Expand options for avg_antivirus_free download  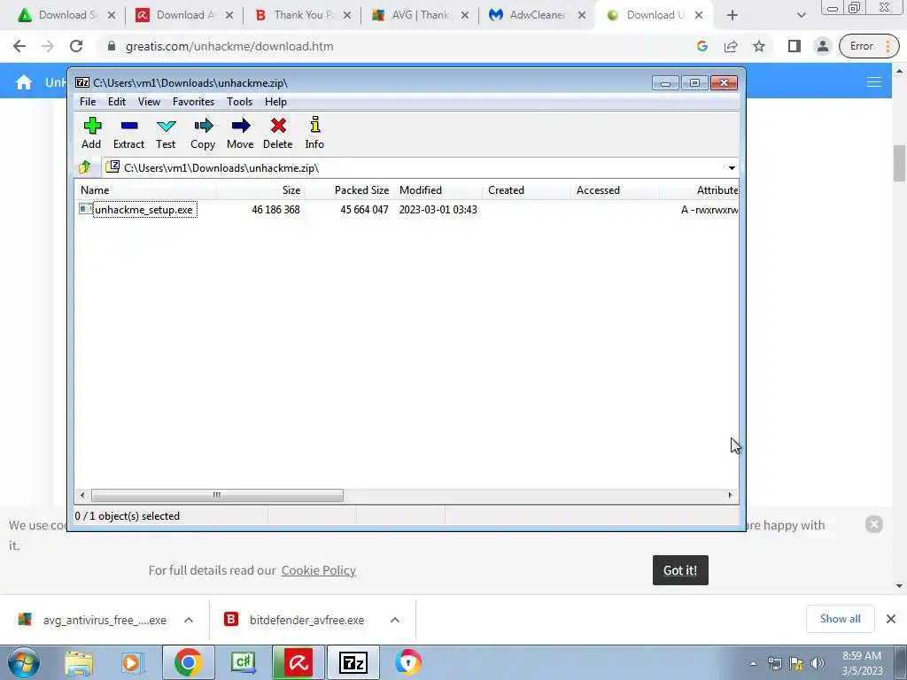[189, 620]
